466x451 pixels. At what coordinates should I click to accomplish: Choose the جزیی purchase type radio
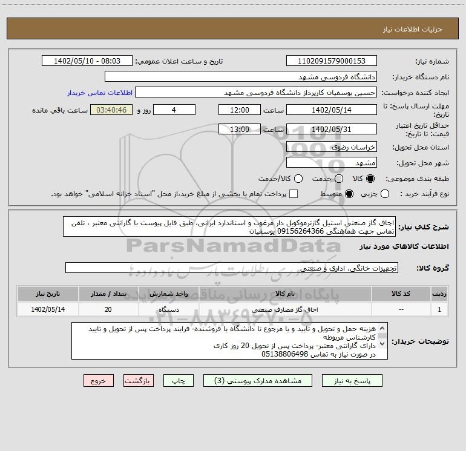(x=385, y=194)
